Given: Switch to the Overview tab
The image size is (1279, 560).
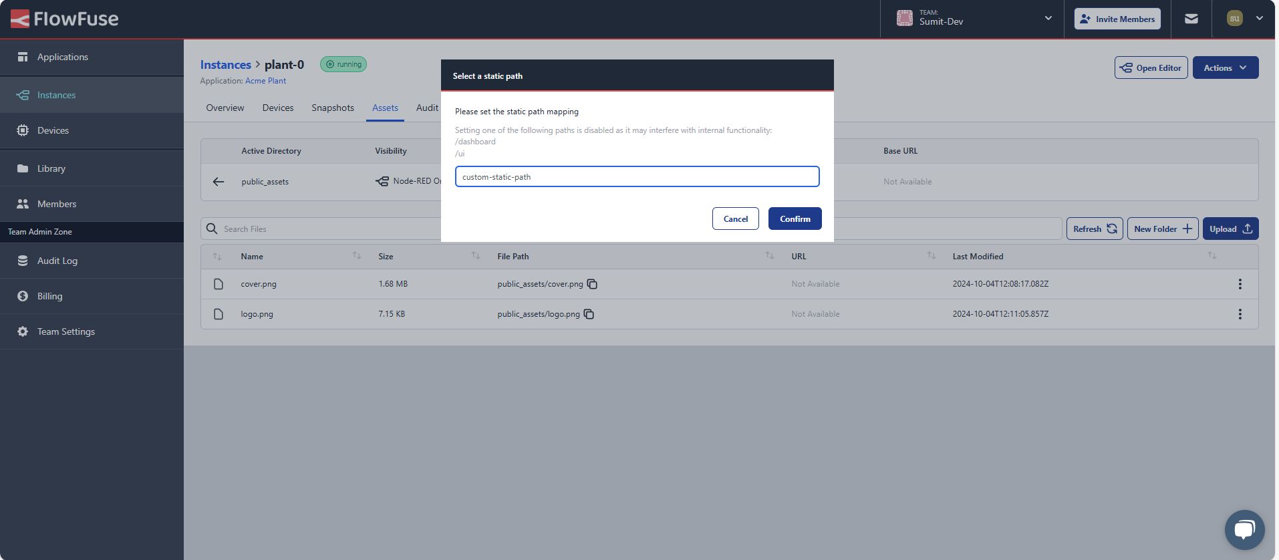Looking at the screenshot, I should click(x=225, y=108).
